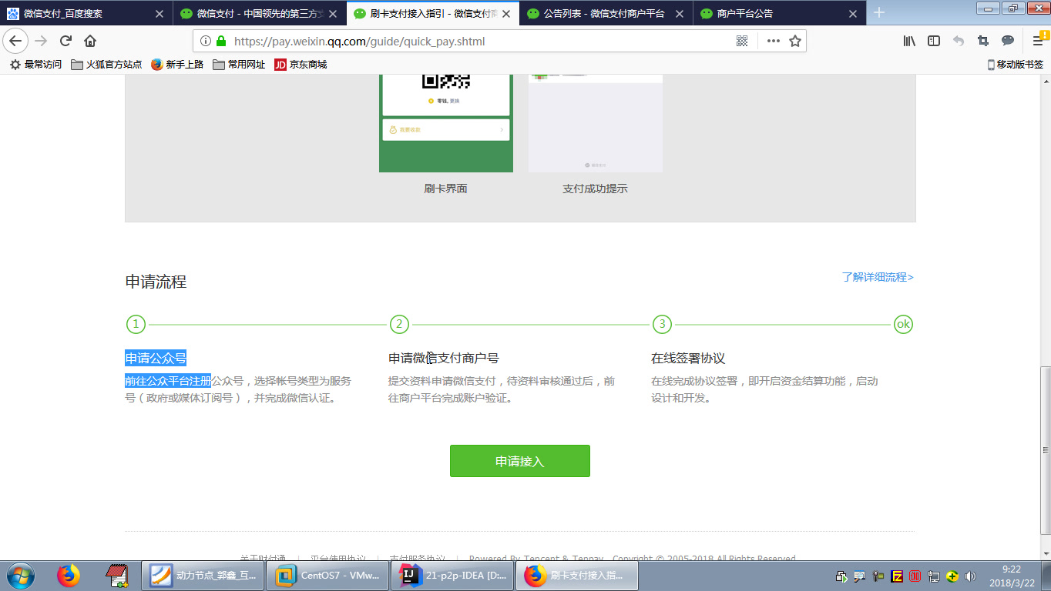Click the scrollbar down arrow
1051x591 pixels.
[1045, 553]
